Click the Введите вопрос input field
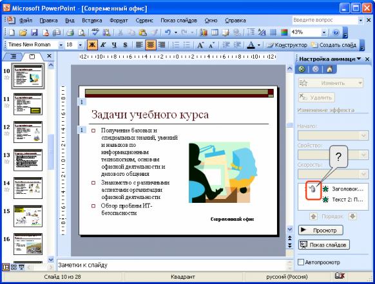Screen dimensions: 375x284 (x=325, y=20)
